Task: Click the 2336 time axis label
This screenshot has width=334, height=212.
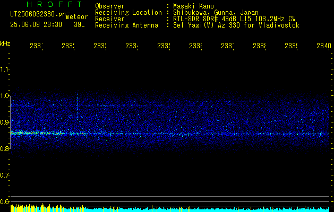Action: pyautogui.click(x=195, y=46)
